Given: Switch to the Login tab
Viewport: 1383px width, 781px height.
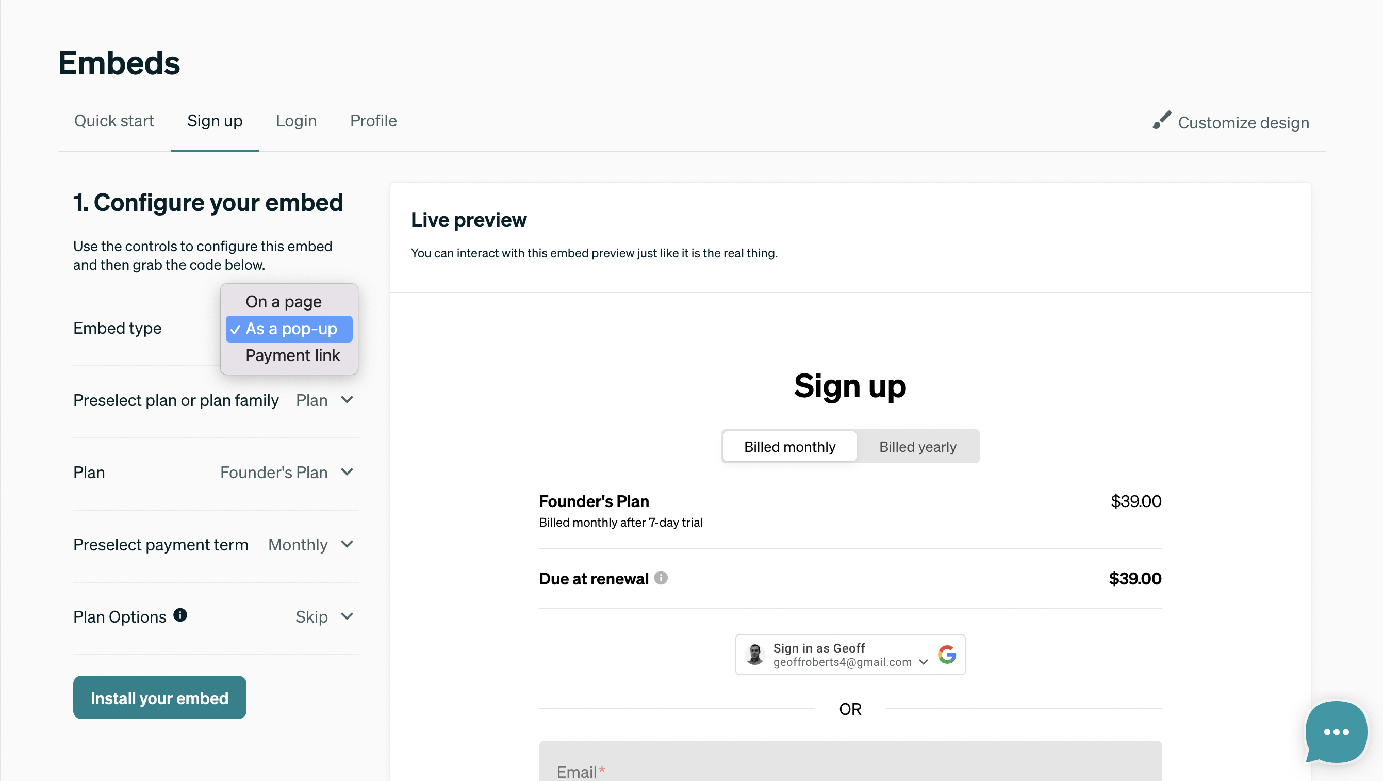Looking at the screenshot, I should click(297, 121).
